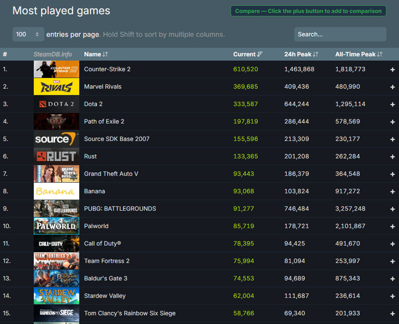Add Palworld to comparison with plus icon
This screenshot has width=399, height=324.
coord(393,227)
